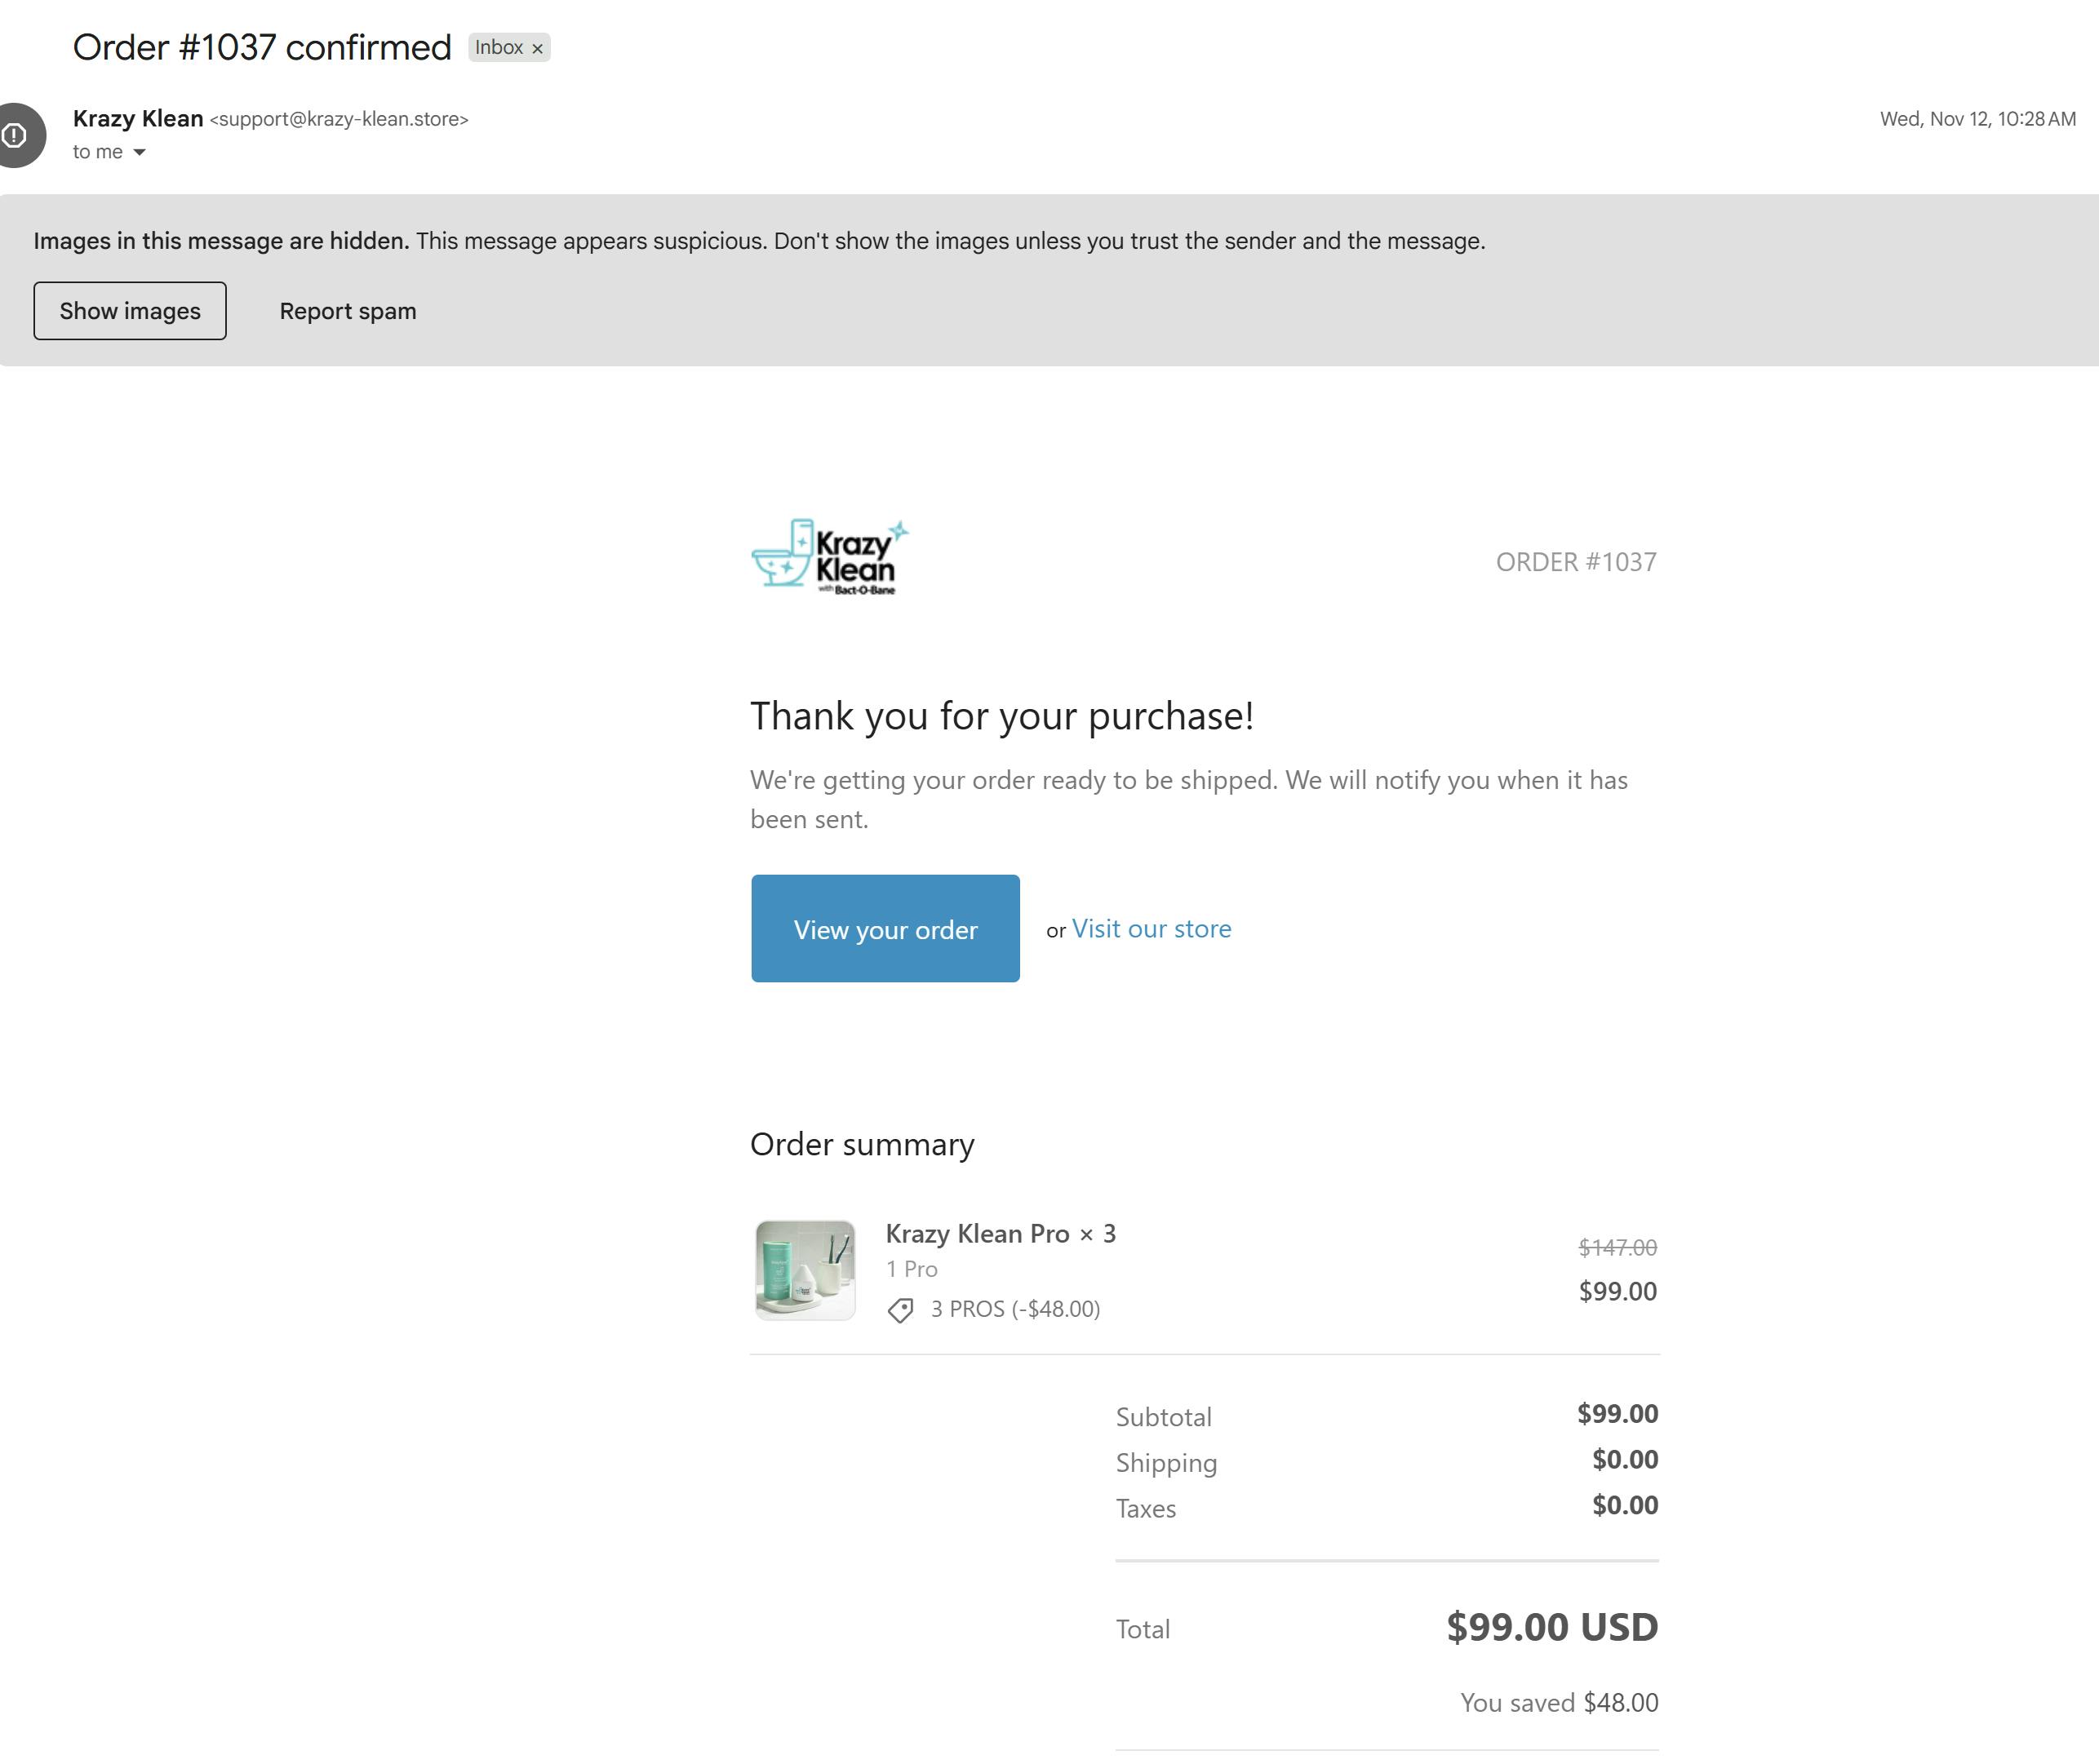This screenshot has height=1764, width=2099.
Task: Click the Krazy Klean Pro product thumbnail
Action: [805, 1270]
